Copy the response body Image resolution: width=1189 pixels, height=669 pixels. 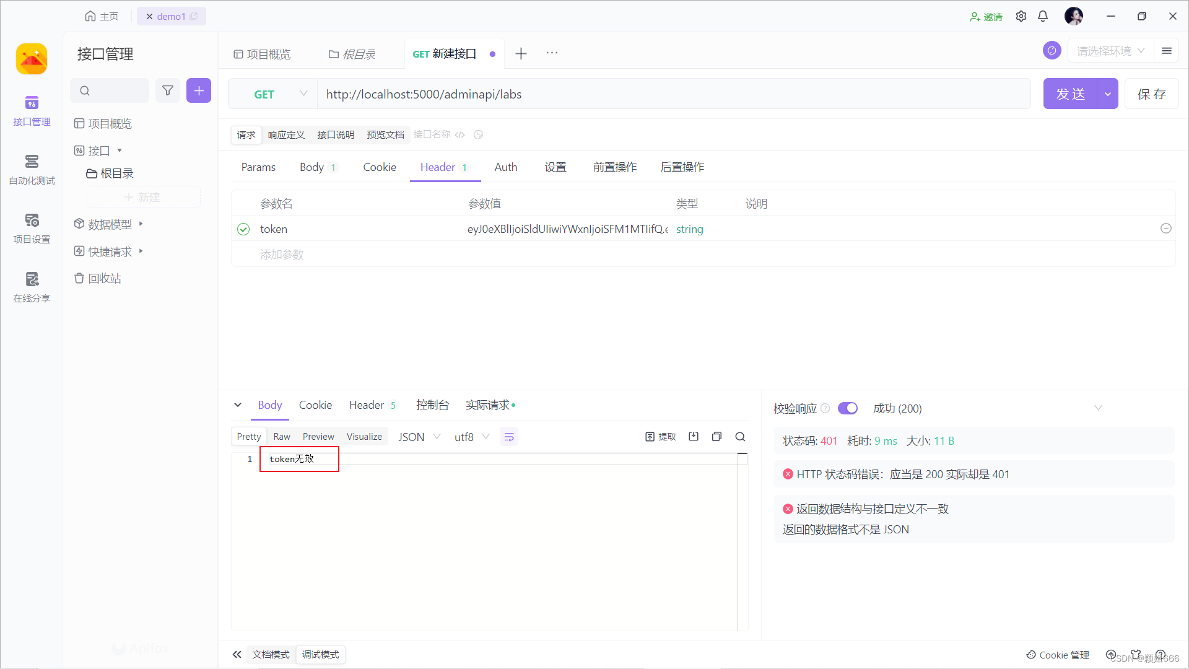point(716,437)
